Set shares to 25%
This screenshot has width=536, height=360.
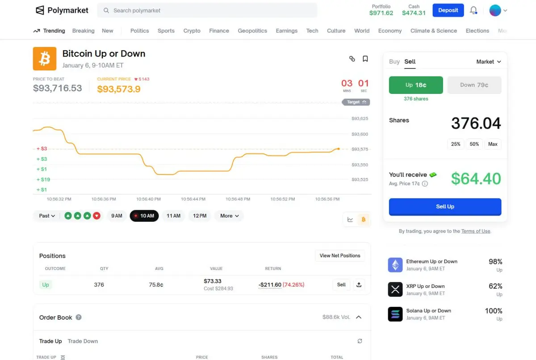click(x=456, y=144)
